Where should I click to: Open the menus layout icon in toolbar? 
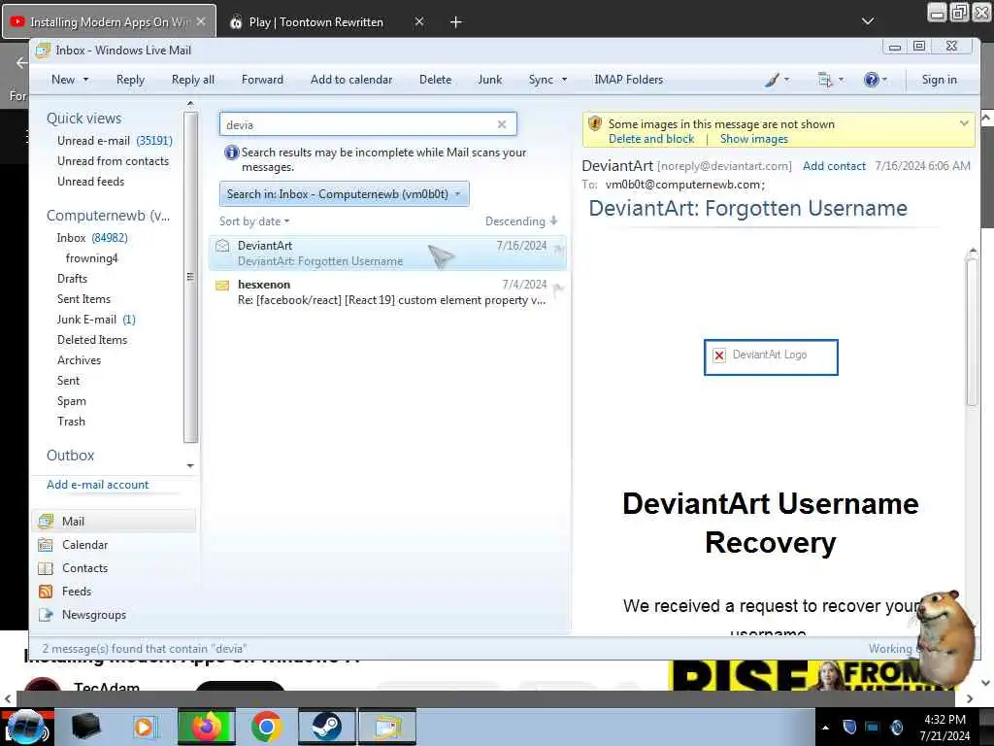[825, 80]
